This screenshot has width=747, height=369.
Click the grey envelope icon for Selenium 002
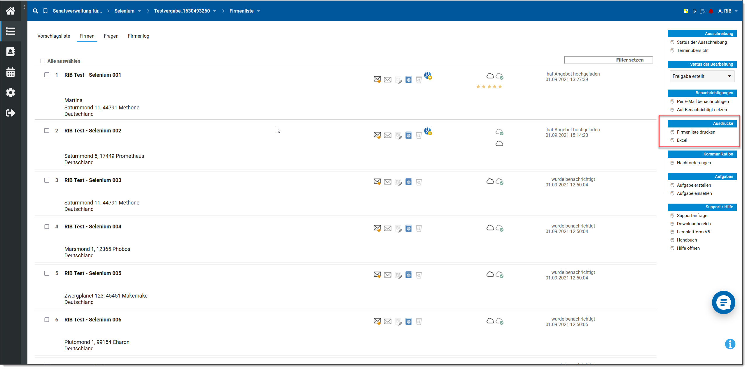pyautogui.click(x=388, y=135)
